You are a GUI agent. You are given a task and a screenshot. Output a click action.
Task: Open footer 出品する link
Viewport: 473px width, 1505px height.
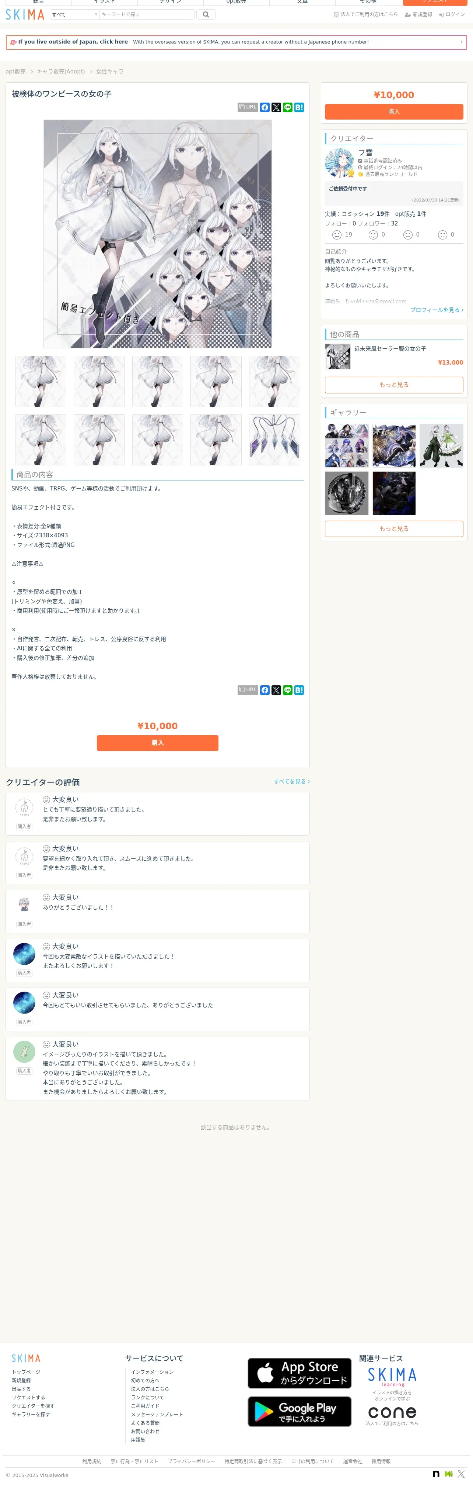click(22, 1389)
